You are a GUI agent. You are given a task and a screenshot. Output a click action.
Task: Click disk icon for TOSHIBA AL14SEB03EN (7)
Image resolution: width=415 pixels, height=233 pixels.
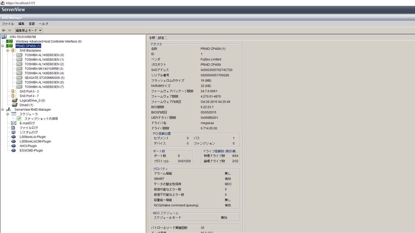pyautogui.click(x=19, y=87)
